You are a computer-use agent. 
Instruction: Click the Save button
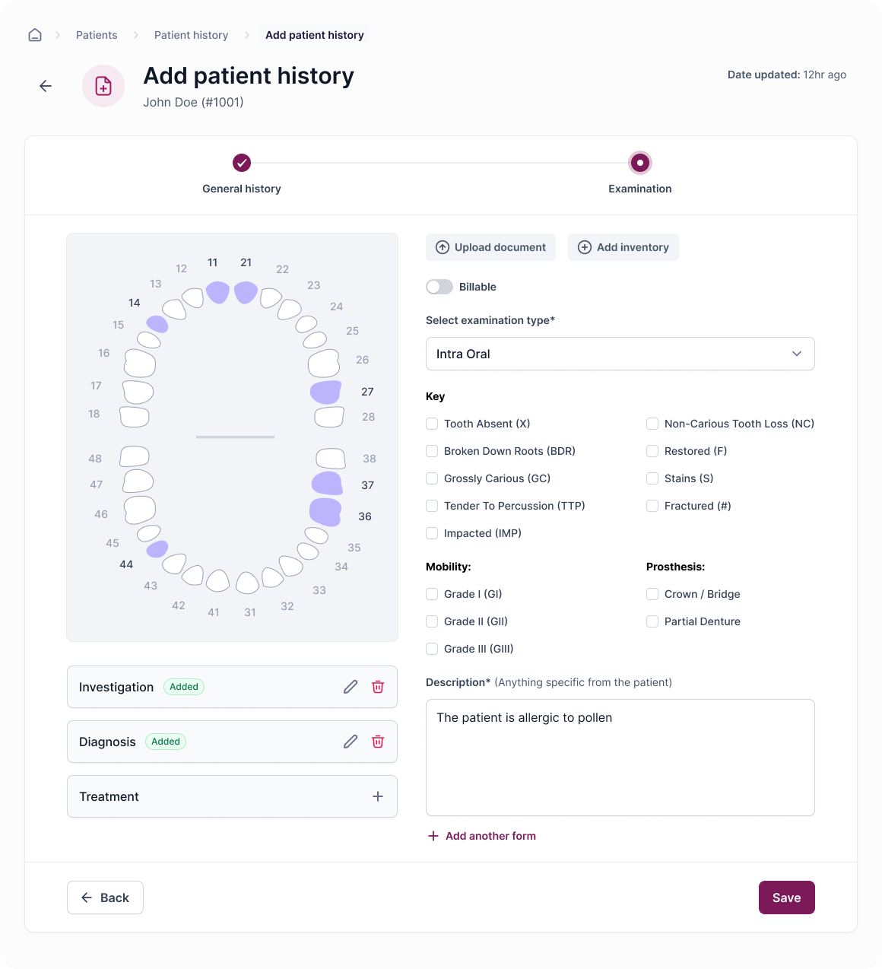(787, 898)
